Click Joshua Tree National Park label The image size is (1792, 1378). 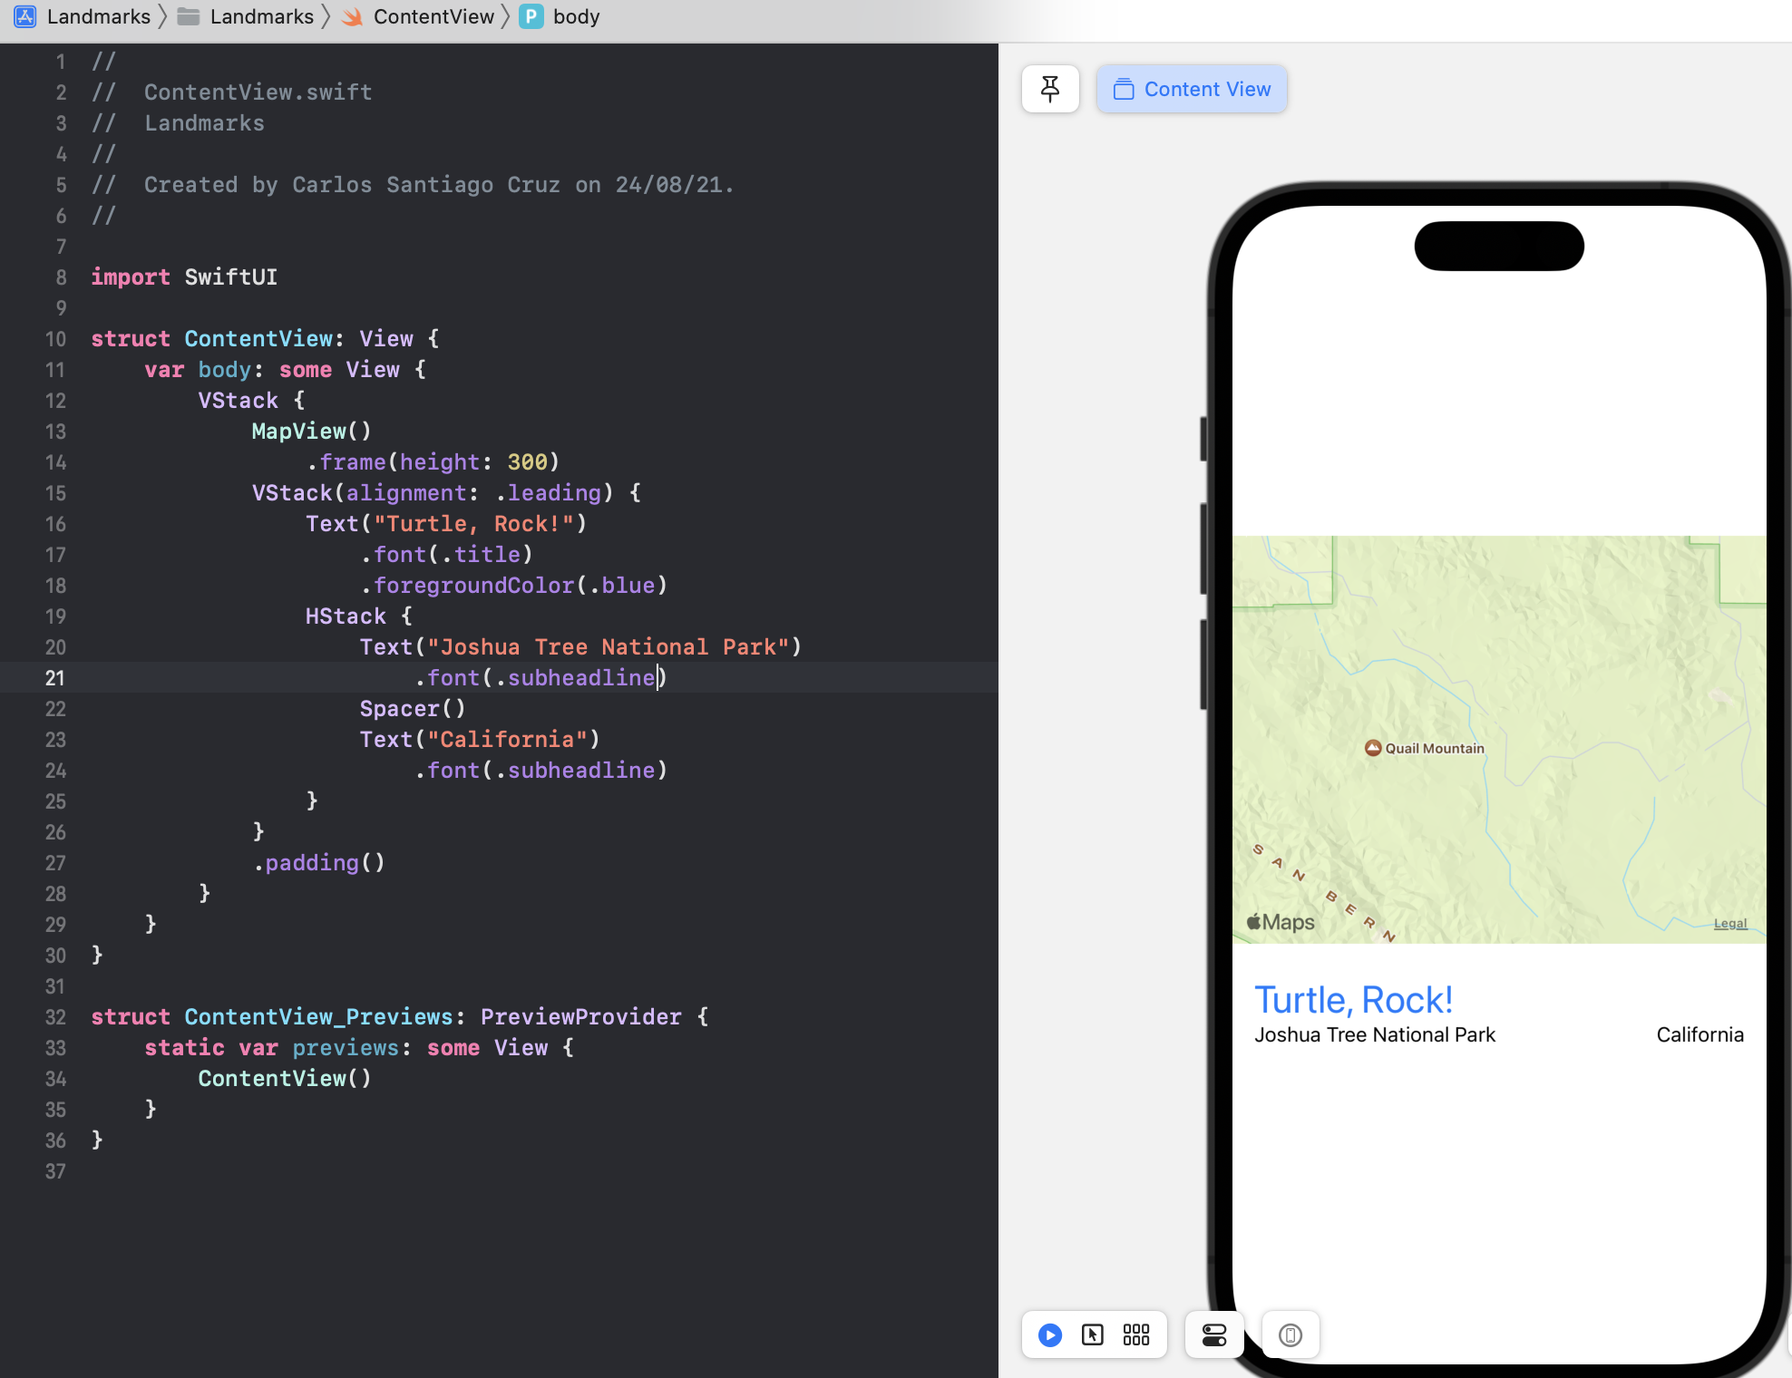[1374, 1034]
